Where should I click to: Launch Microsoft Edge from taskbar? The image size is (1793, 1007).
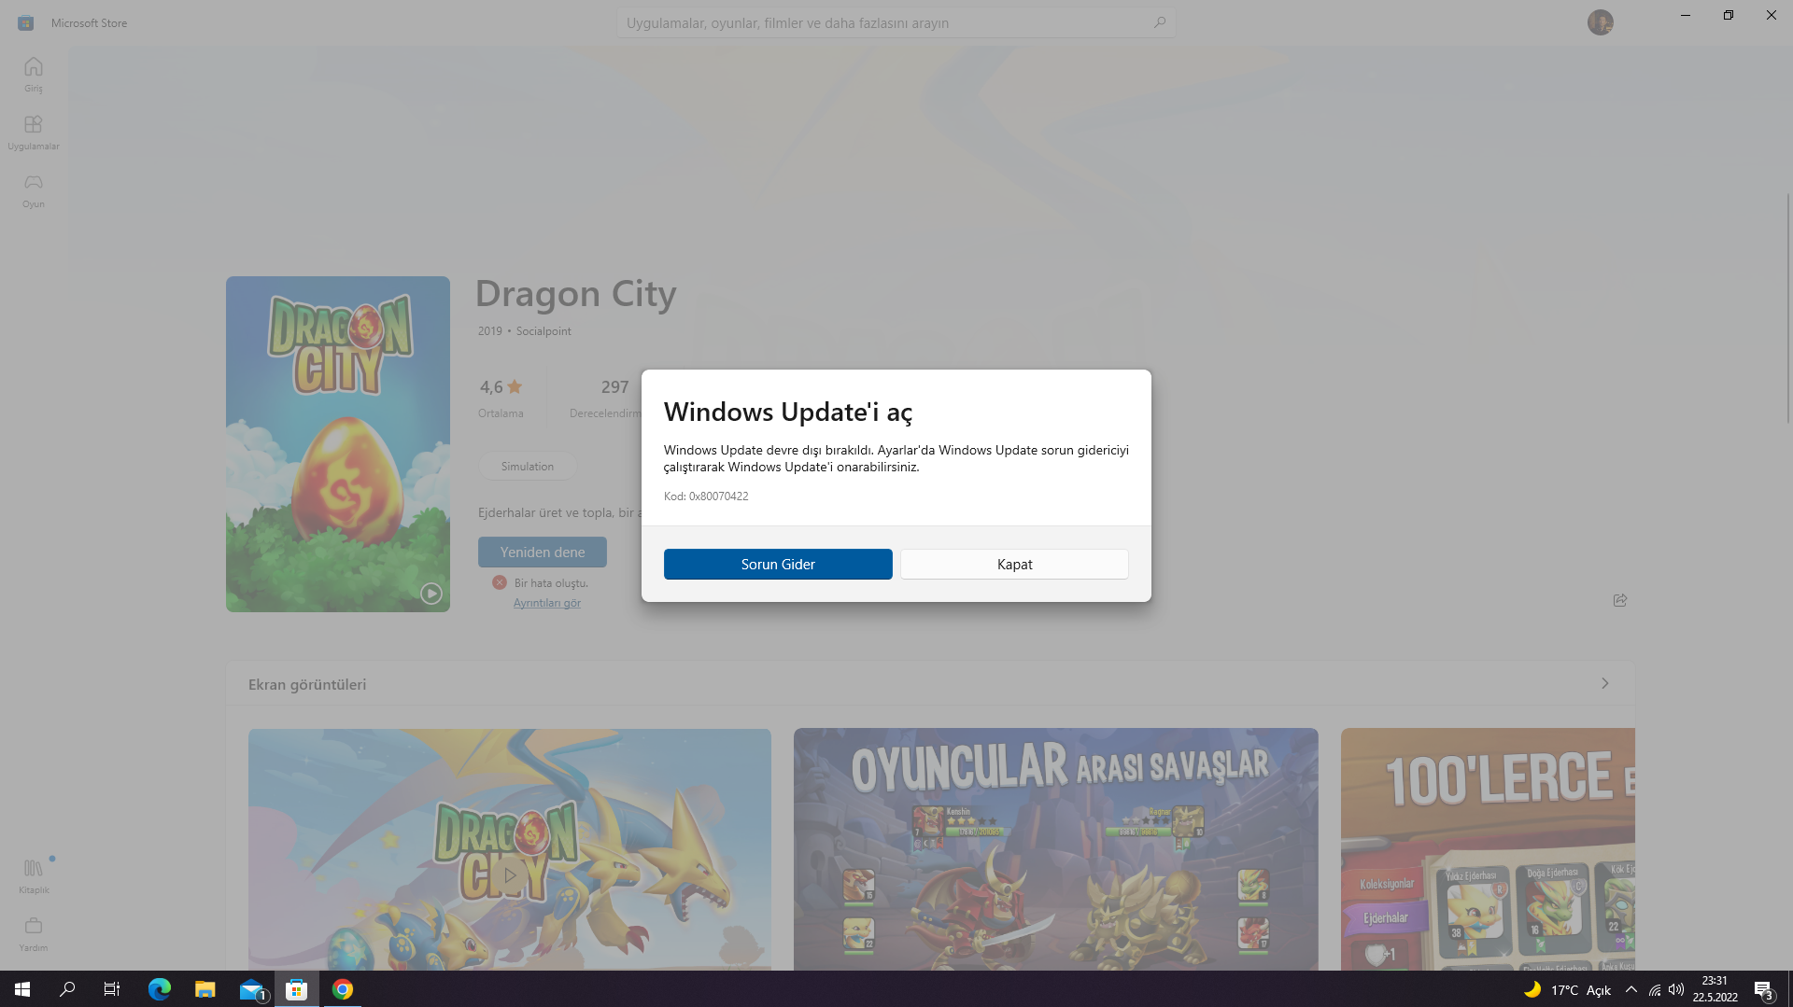pyautogui.click(x=160, y=989)
